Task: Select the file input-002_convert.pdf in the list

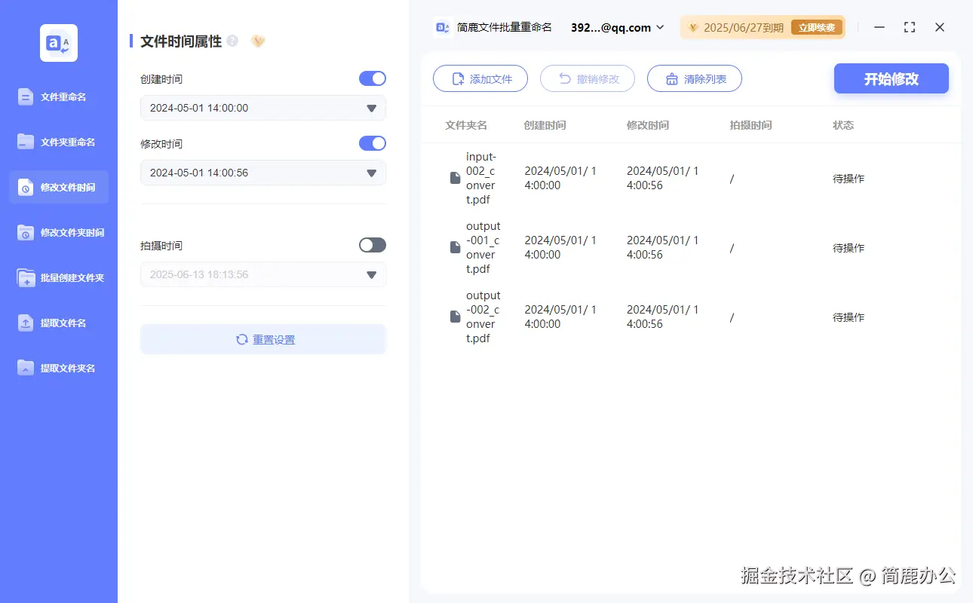Action: click(x=483, y=178)
